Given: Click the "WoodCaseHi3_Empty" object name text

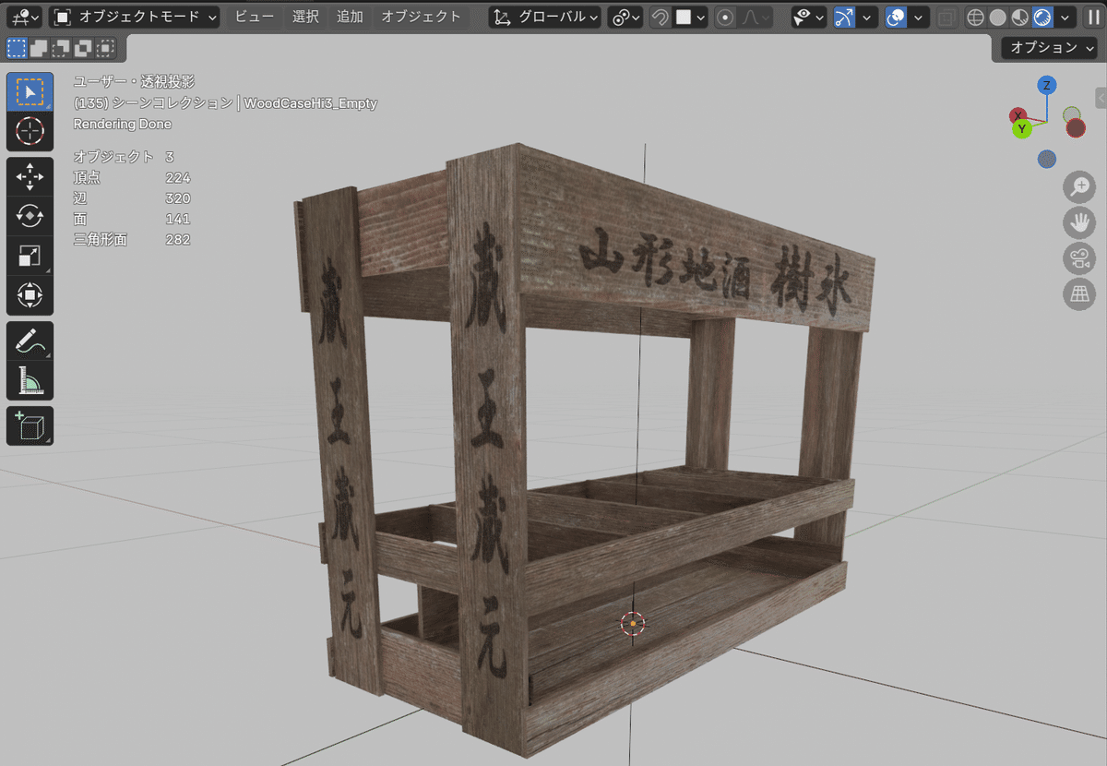Looking at the screenshot, I should click(311, 103).
